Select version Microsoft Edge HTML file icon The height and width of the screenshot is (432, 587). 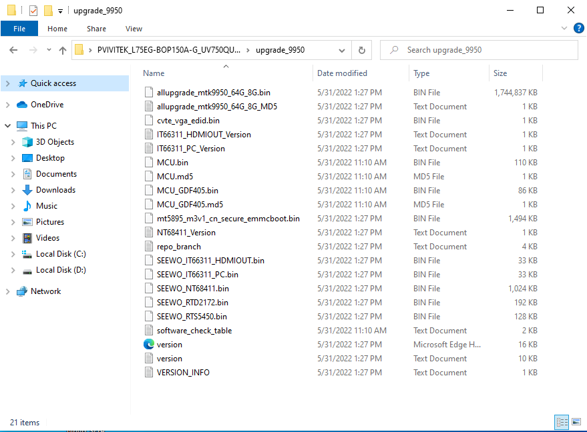point(149,344)
